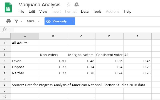Click the filter funnel icon

click(x=16, y=21)
